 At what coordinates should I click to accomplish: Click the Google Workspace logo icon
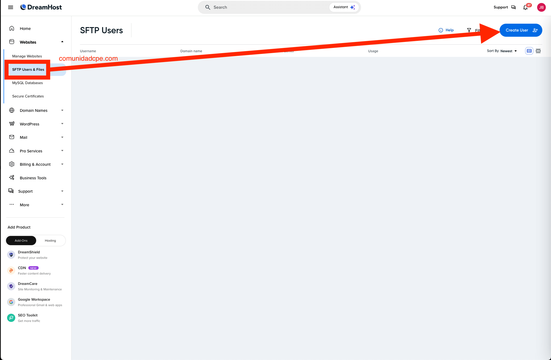[11, 302]
